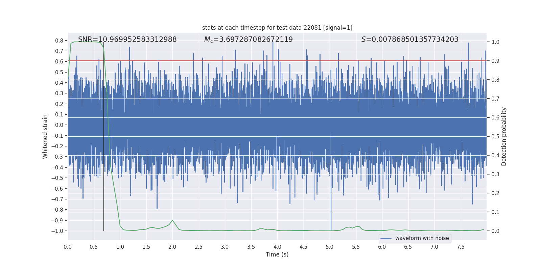The height and width of the screenshot is (270, 541).
Task: Click the x-axis tick label 2.0
Action: [172, 247]
